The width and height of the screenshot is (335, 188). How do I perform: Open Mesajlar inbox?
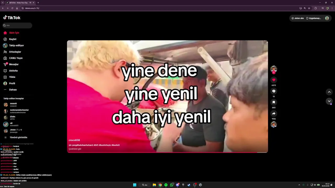point(11,64)
